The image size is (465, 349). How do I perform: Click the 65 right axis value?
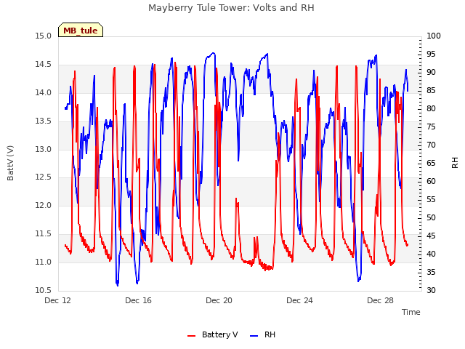click(x=431, y=163)
